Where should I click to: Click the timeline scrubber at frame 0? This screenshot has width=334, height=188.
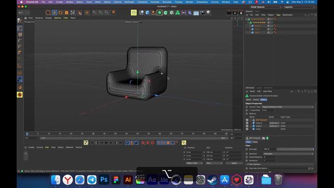[27, 134]
